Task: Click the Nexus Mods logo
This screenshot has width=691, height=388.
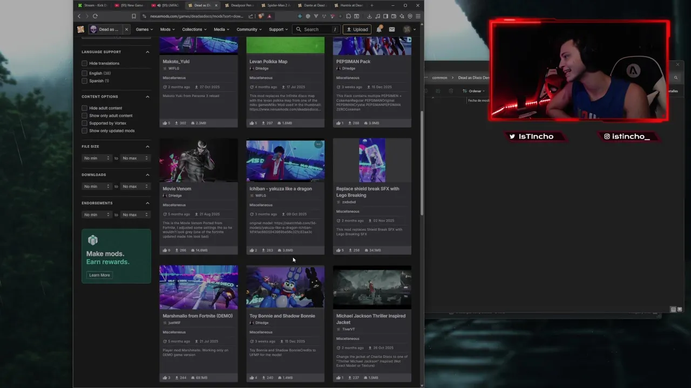Action: tap(80, 29)
